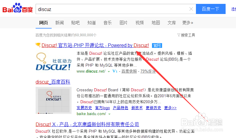This screenshot has width=236, height=138.
Task: Open the 文库 tab
Action: tap(172, 23)
